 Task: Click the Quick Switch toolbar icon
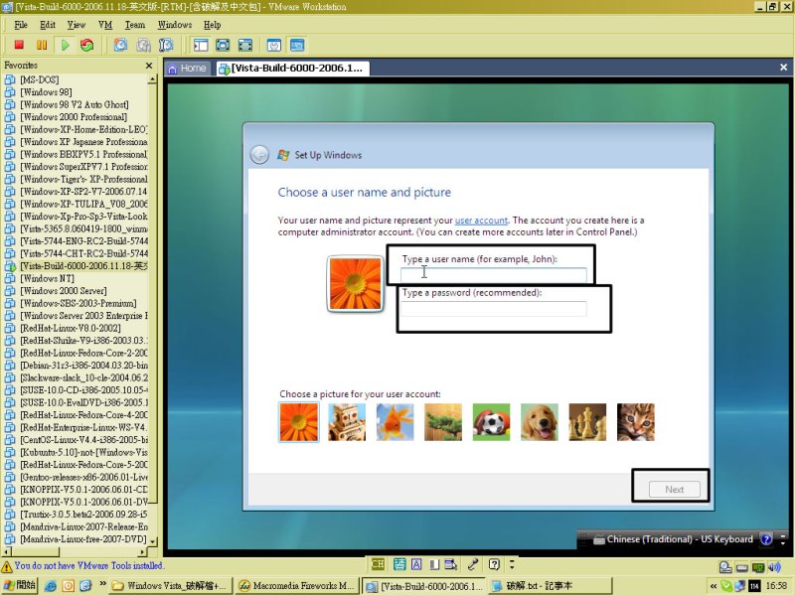pyautogui.click(x=244, y=45)
